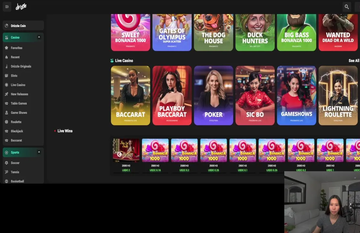Click the Baccarat cards icon
The width and height of the screenshot is (360, 233).
(6, 140)
